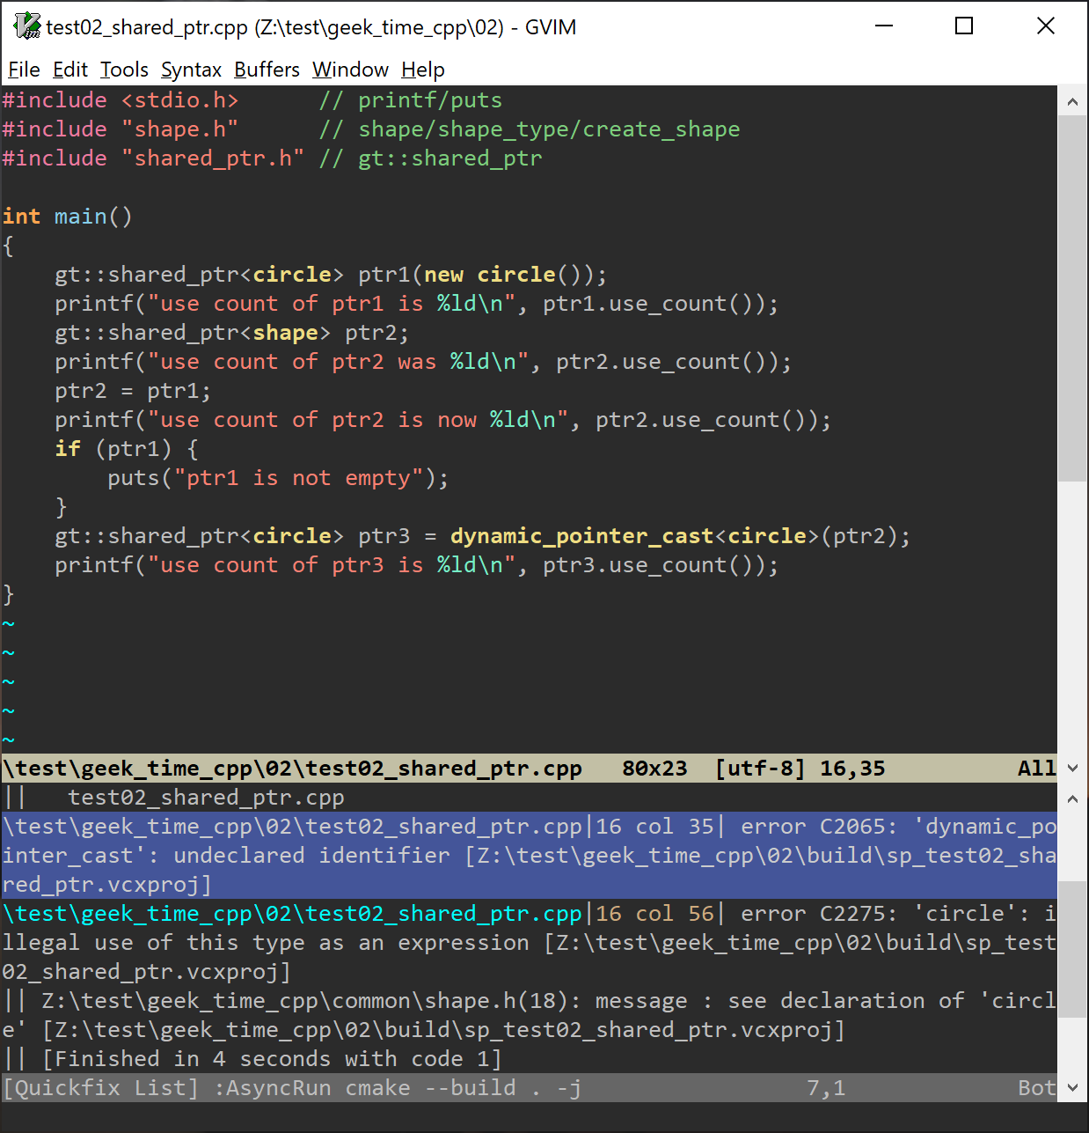Viewport: 1089px width, 1133px height.
Task: Open the File menu
Action: point(23,70)
